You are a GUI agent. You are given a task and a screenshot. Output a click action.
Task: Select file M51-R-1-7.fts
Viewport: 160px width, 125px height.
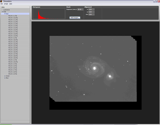point(13,70)
